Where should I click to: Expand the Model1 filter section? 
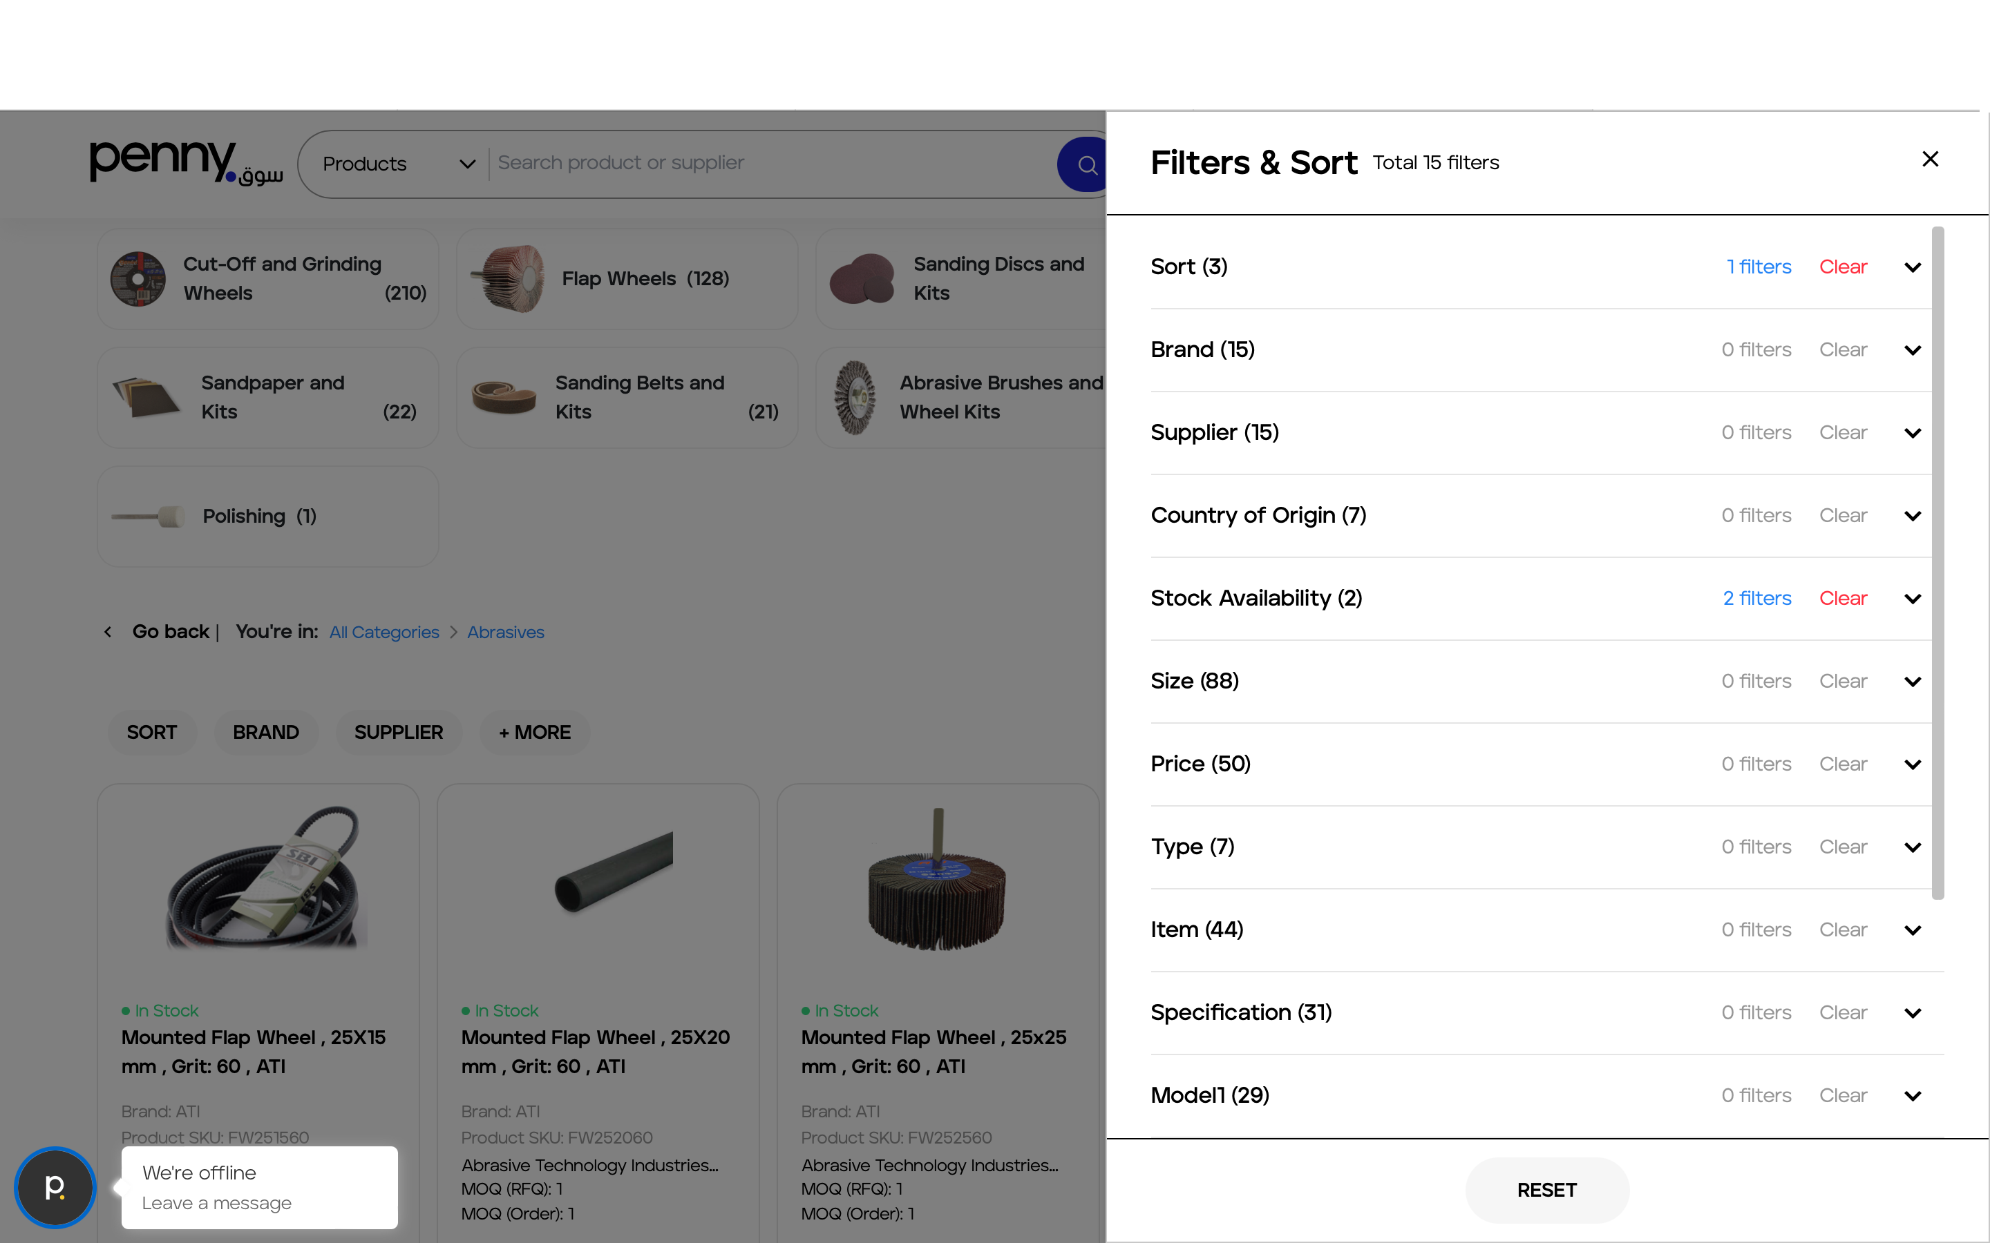click(x=1913, y=1096)
